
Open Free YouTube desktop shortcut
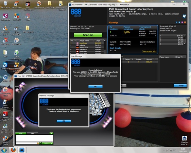pyautogui.click(x=28, y=6)
